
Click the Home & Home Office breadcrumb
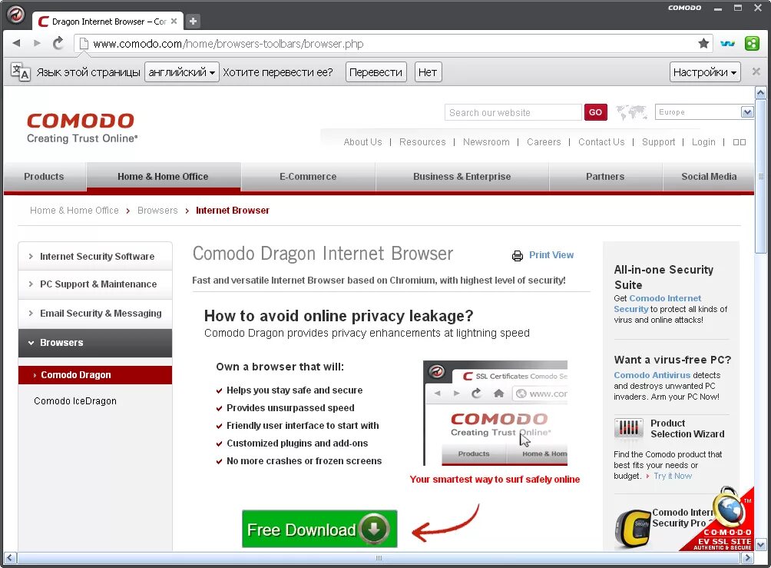(x=74, y=210)
